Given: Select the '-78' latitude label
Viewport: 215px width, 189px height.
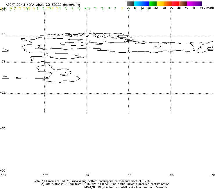Looking at the screenshot, I should [3, 128].
